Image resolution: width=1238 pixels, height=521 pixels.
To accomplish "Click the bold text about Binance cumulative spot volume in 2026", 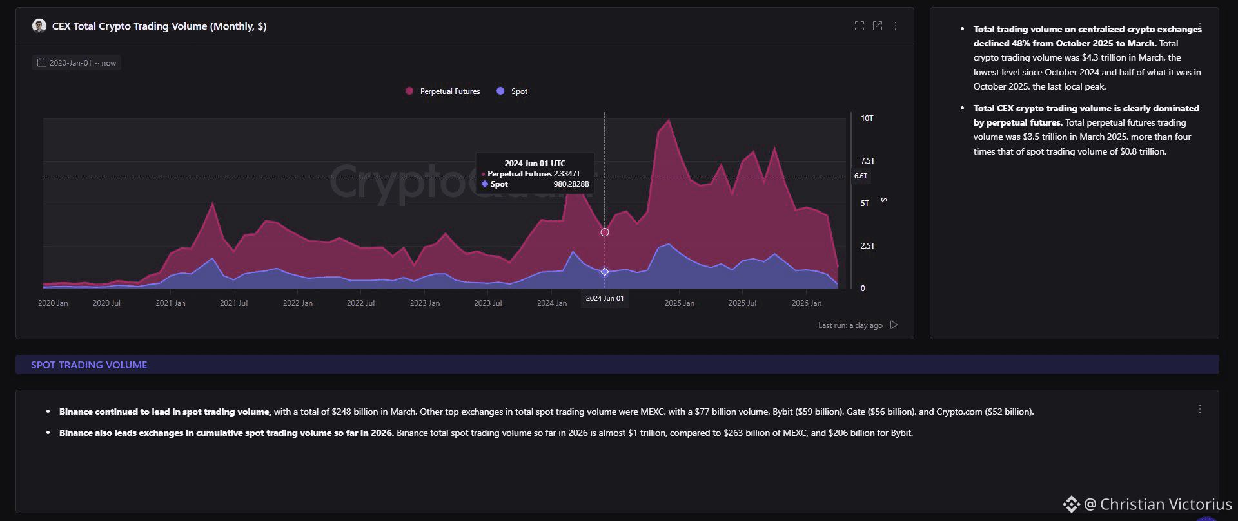I will [x=226, y=433].
